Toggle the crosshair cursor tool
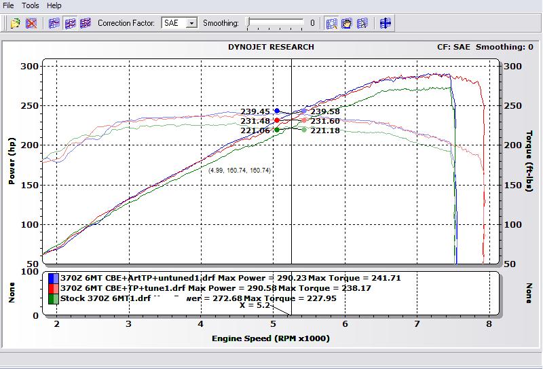Viewport: 543px width, 369px height. pos(385,23)
